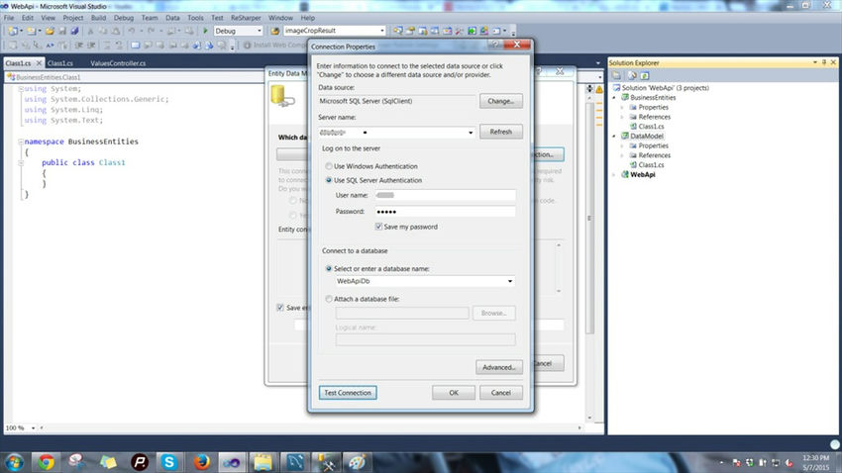This screenshot has width=842, height=473.
Task: Click the User name input field
Action: [x=445, y=195]
